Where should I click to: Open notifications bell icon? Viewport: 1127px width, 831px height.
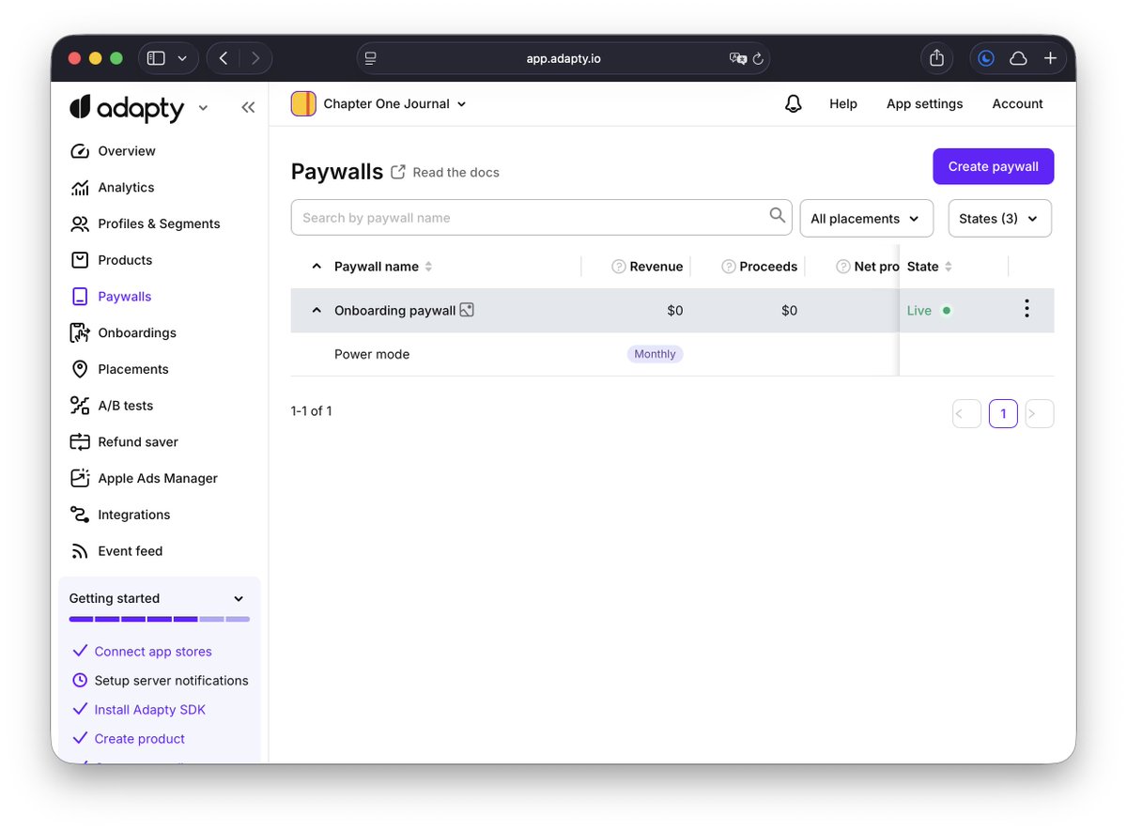(x=794, y=104)
